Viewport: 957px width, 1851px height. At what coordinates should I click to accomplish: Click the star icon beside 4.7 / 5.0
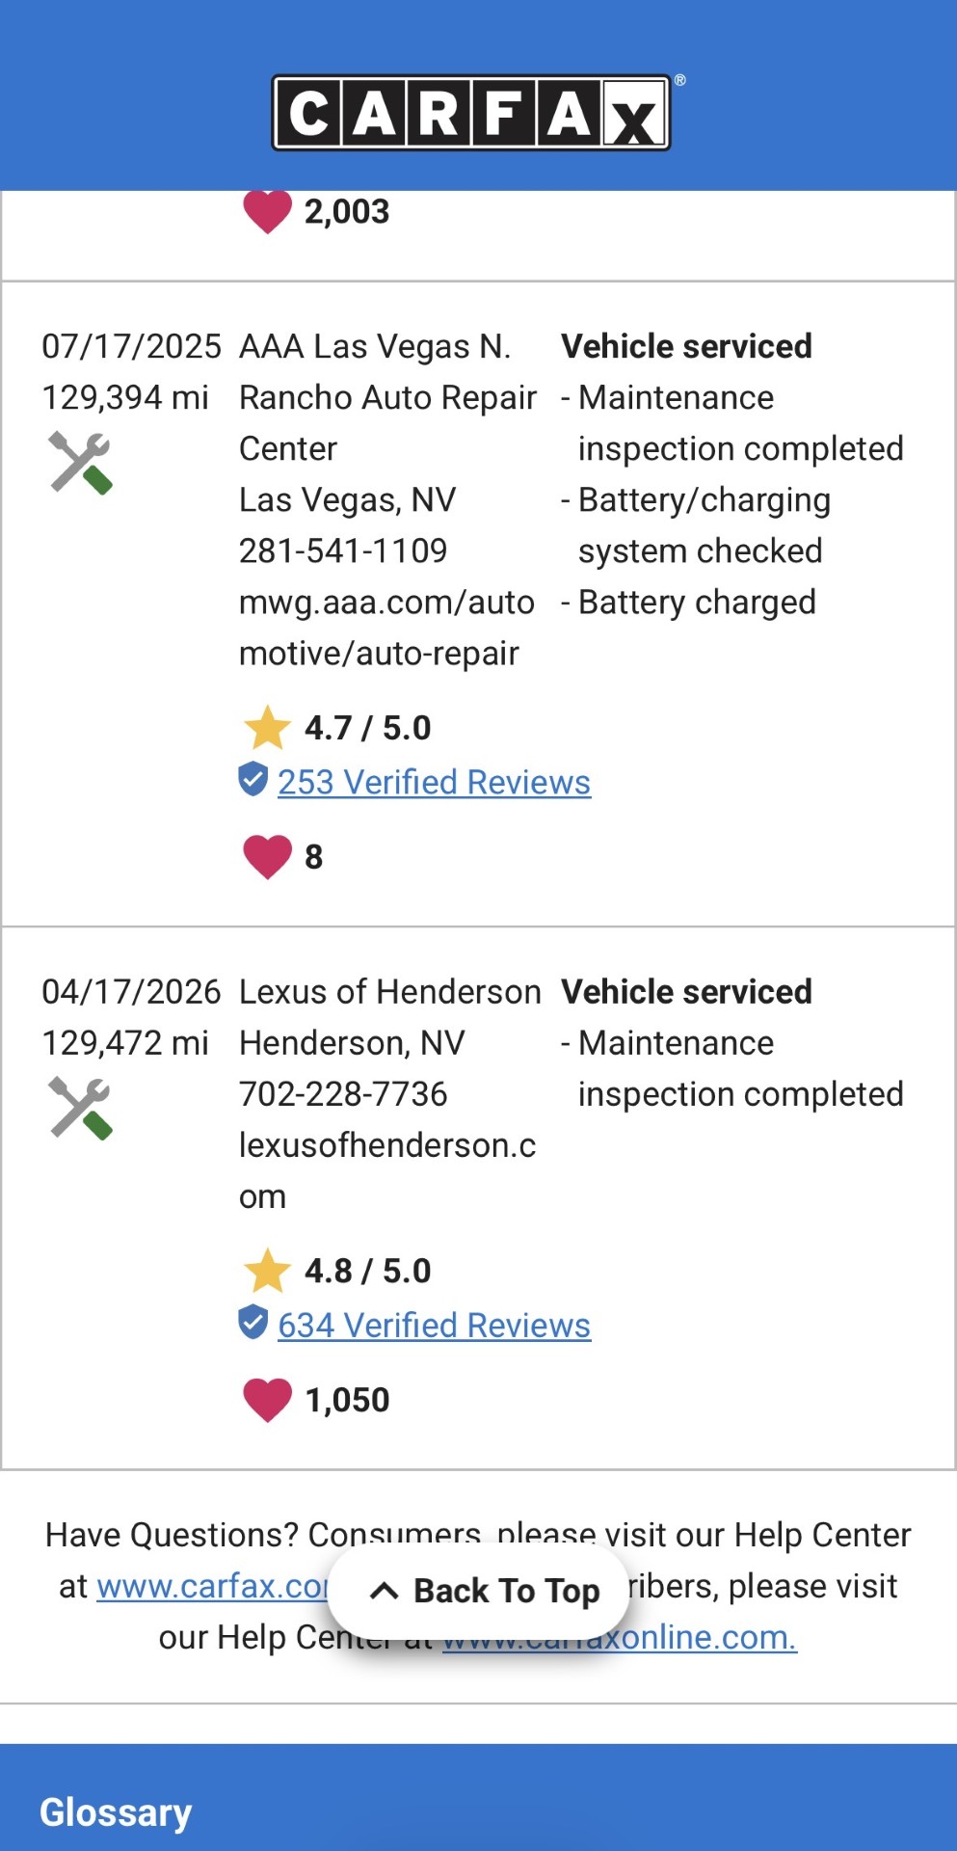267,728
